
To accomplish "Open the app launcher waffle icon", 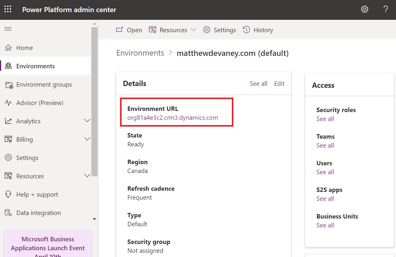I will coord(8,9).
